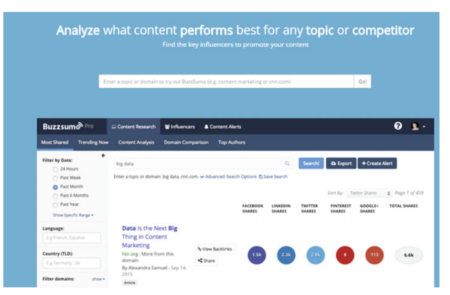Image resolution: width=450 pixels, height=295 pixels.
Task: Open the help question mark icon
Action: click(x=398, y=126)
